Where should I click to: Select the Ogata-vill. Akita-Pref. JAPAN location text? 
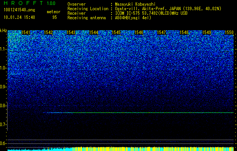point(168,9)
